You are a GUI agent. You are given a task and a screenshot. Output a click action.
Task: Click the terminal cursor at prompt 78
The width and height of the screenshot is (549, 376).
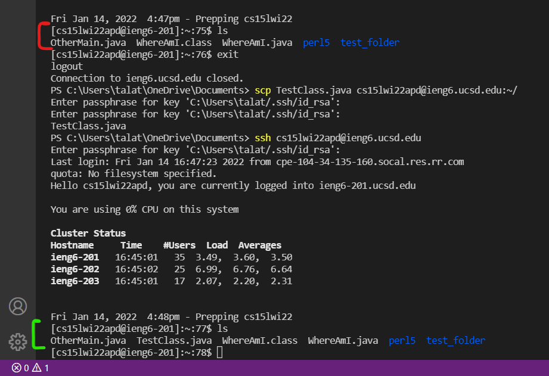point(219,352)
